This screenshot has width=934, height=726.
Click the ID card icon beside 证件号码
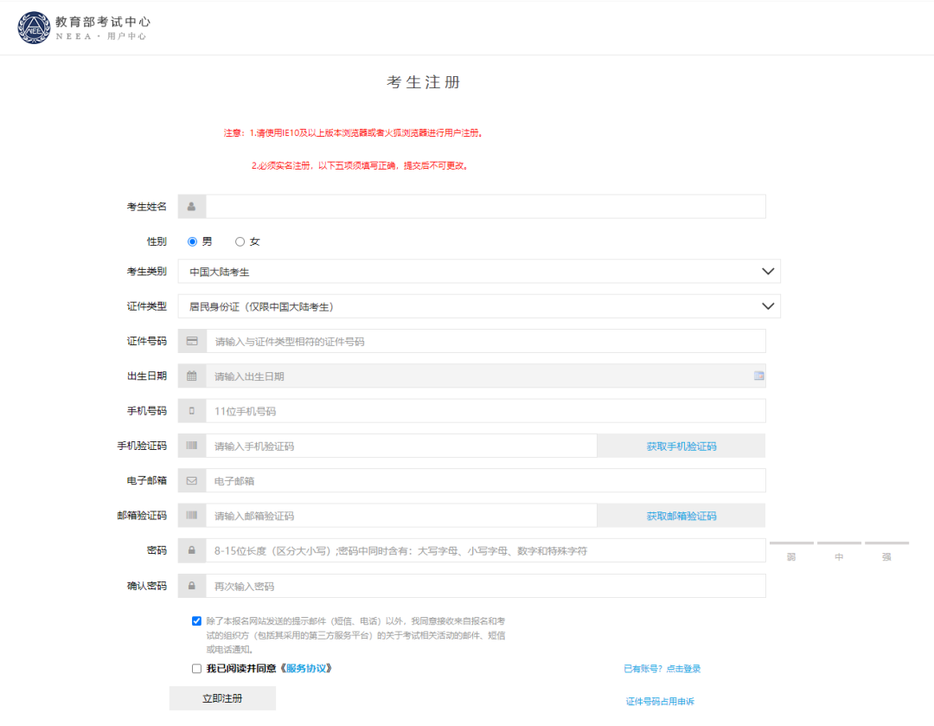tap(191, 341)
